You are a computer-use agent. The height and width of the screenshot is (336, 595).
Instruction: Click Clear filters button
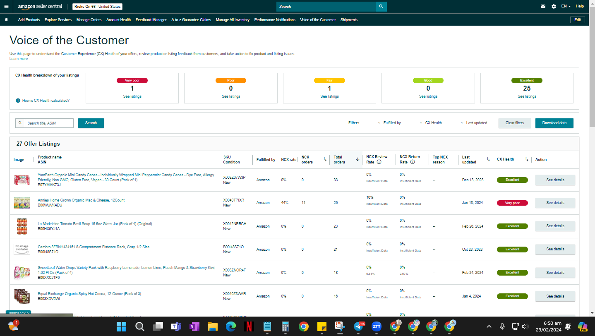click(515, 123)
